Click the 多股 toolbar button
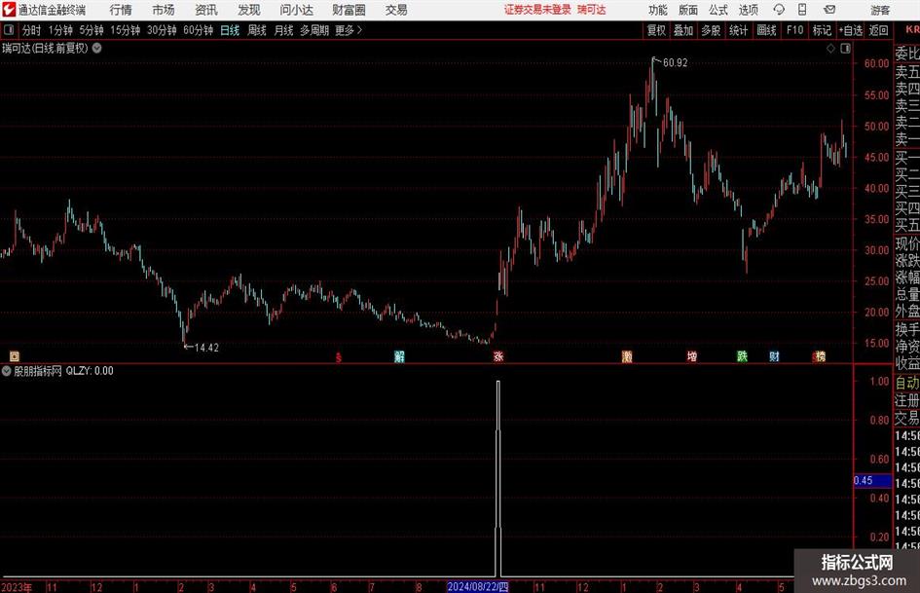This screenshot has width=920, height=593. [x=711, y=30]
